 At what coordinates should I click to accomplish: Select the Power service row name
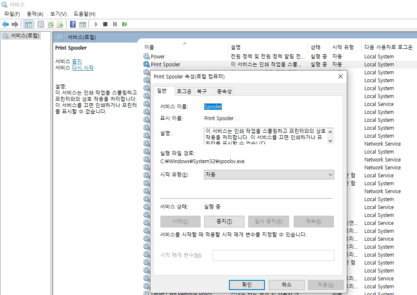[158, 57]
